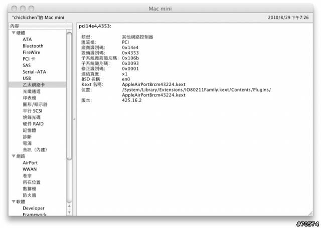Click the 0x0001 revision ID value
The width and height of the screenshot is (321, 228).
(x=130, y=69)
